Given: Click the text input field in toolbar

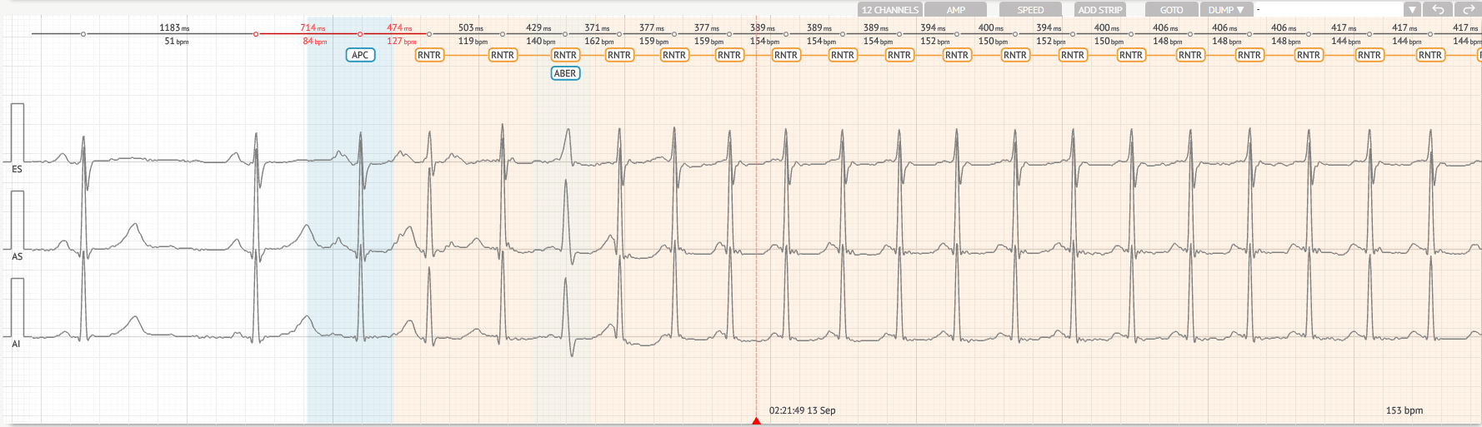Looking at the screenshot, I should [1329, 10].
